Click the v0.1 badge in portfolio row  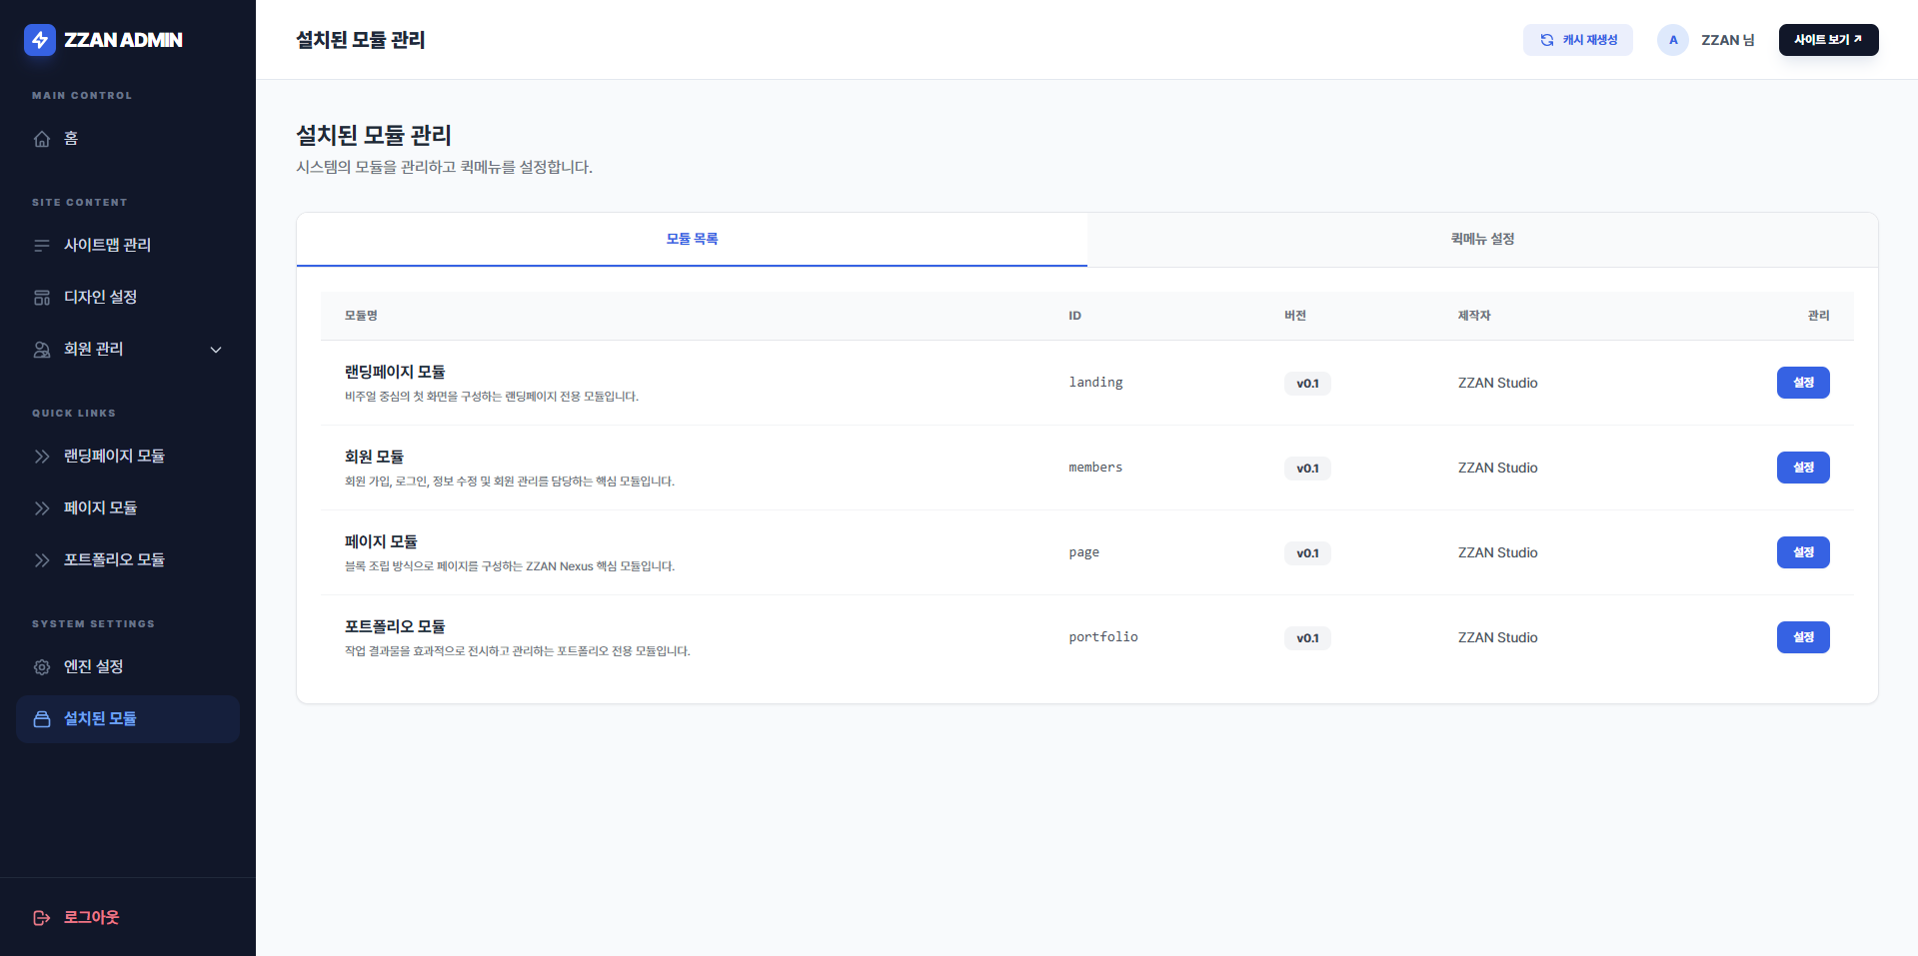pyautogui.click(x=1307, y=638)
